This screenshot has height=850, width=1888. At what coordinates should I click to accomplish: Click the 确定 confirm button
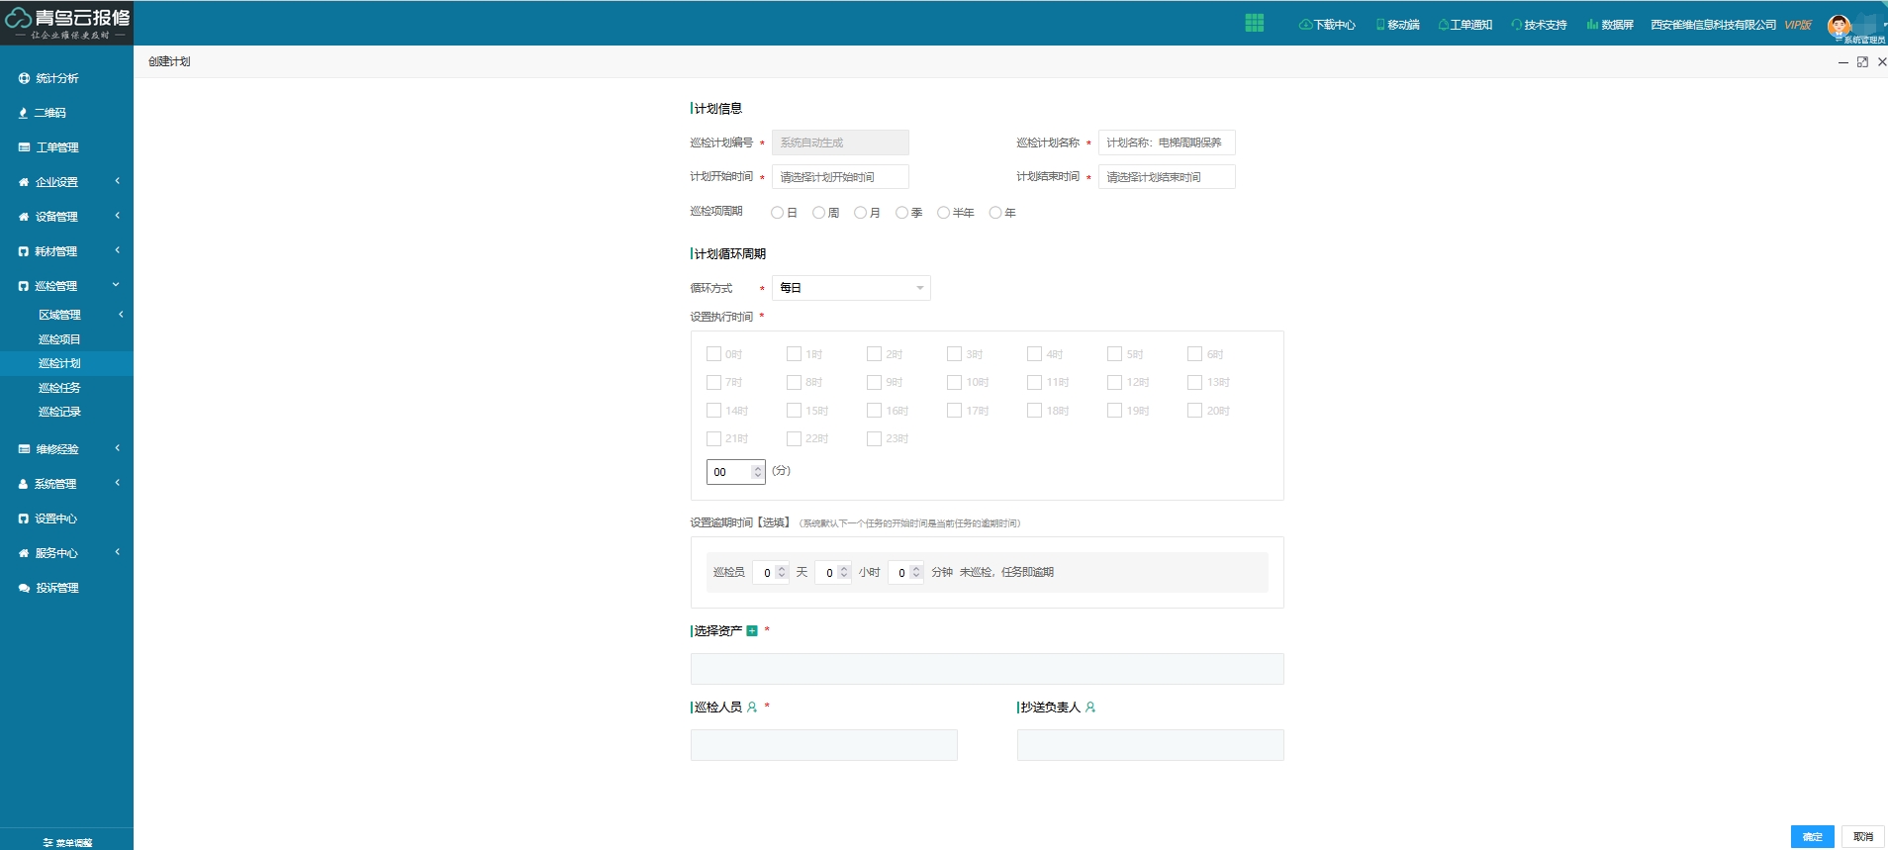click(1812, 836)
